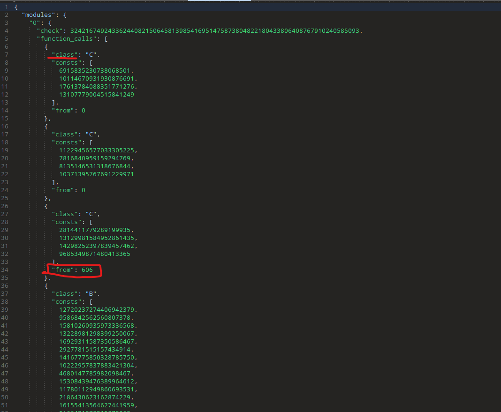This screenshot has width=501, height=412.
Task: Click constant 12720237274406942379 on line 39
Action: point(96,310)
